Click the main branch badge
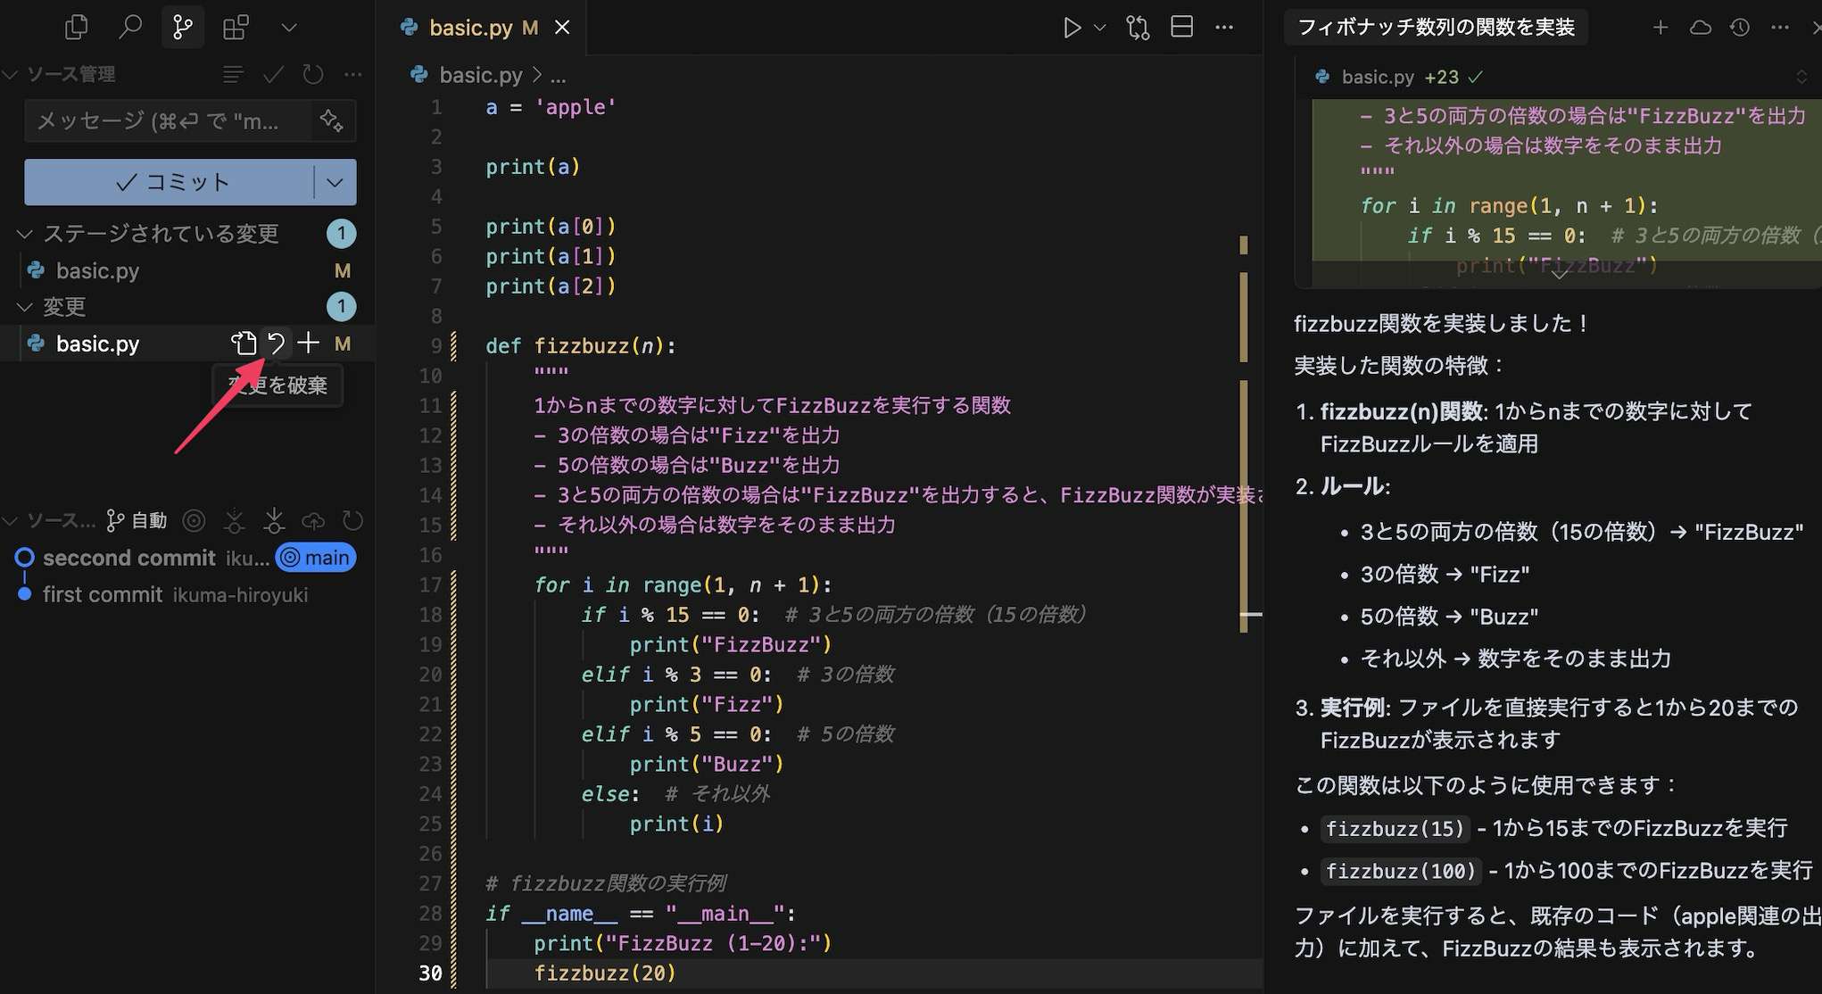Image resolution: width=1822 pixels, height=994 pixels. (316, 558)
